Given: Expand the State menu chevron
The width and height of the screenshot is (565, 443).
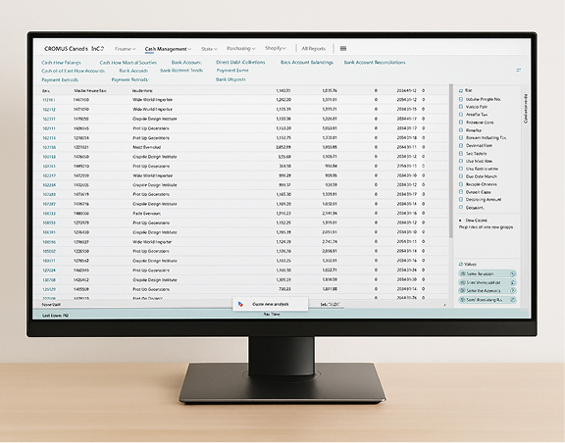Looking at the screenshot, I should 216,49.
